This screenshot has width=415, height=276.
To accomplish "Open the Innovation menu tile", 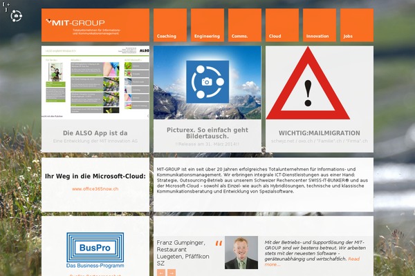I will coord(319,25).
